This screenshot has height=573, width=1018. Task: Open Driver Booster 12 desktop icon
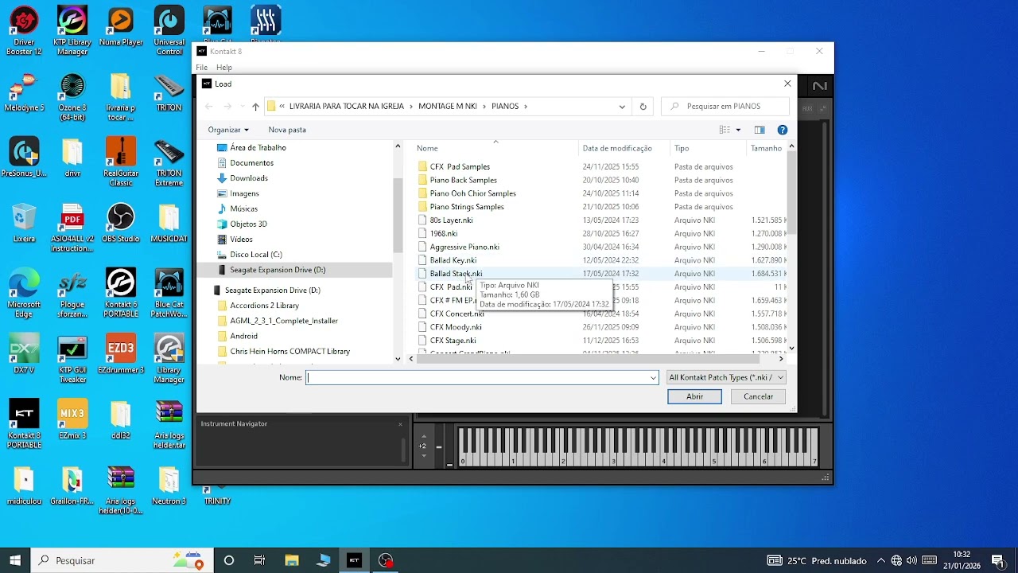tap(24, 32)
